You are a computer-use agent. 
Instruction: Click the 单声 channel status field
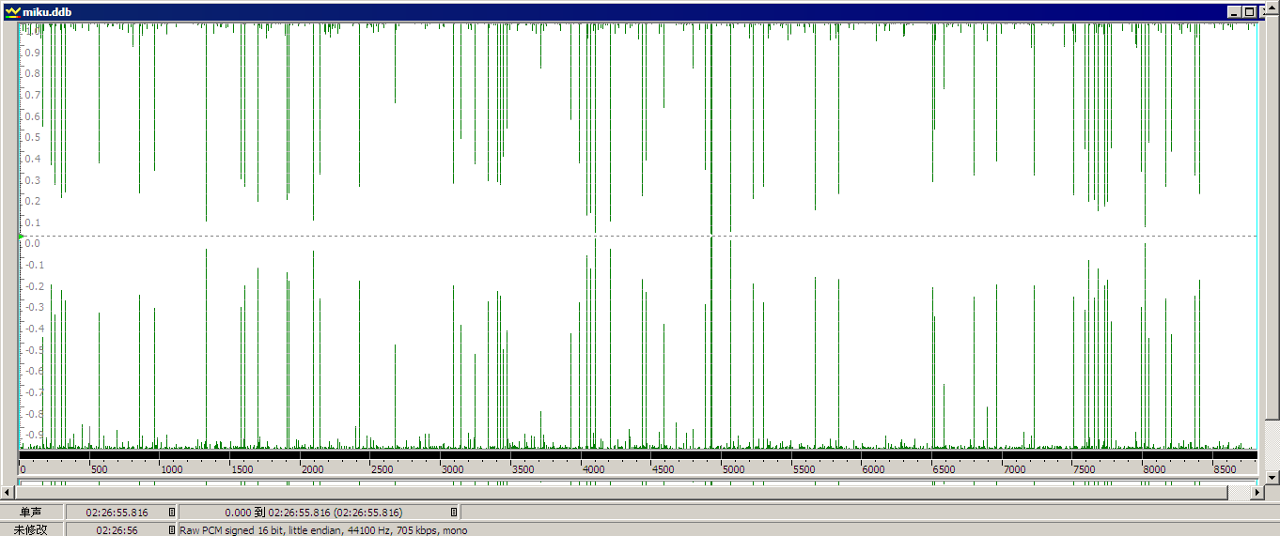click(32, 513)
